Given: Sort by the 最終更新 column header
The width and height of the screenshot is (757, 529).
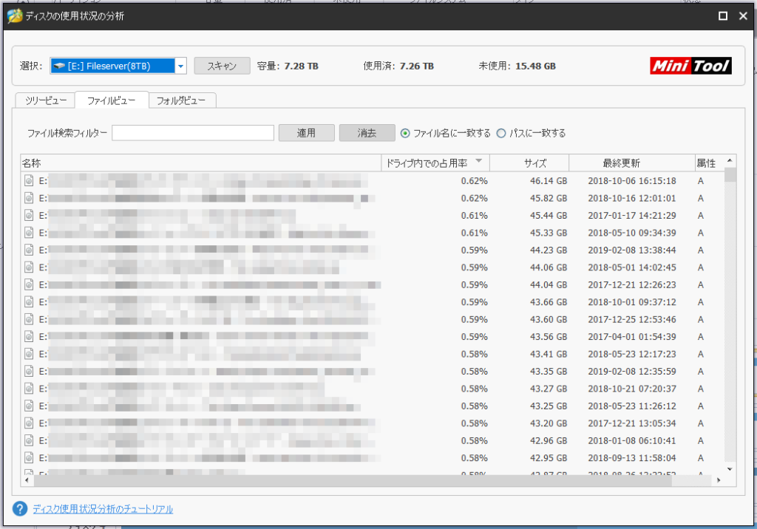Looking at the screenshot, I should pyautogui.click(x=632, y=163).
